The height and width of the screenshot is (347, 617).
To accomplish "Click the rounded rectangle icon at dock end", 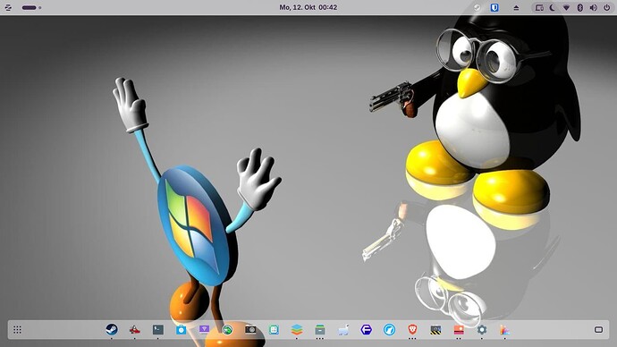I will click(598, 330).
